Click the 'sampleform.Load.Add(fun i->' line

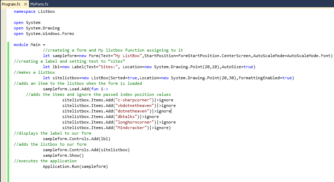[x=75, y=89]
